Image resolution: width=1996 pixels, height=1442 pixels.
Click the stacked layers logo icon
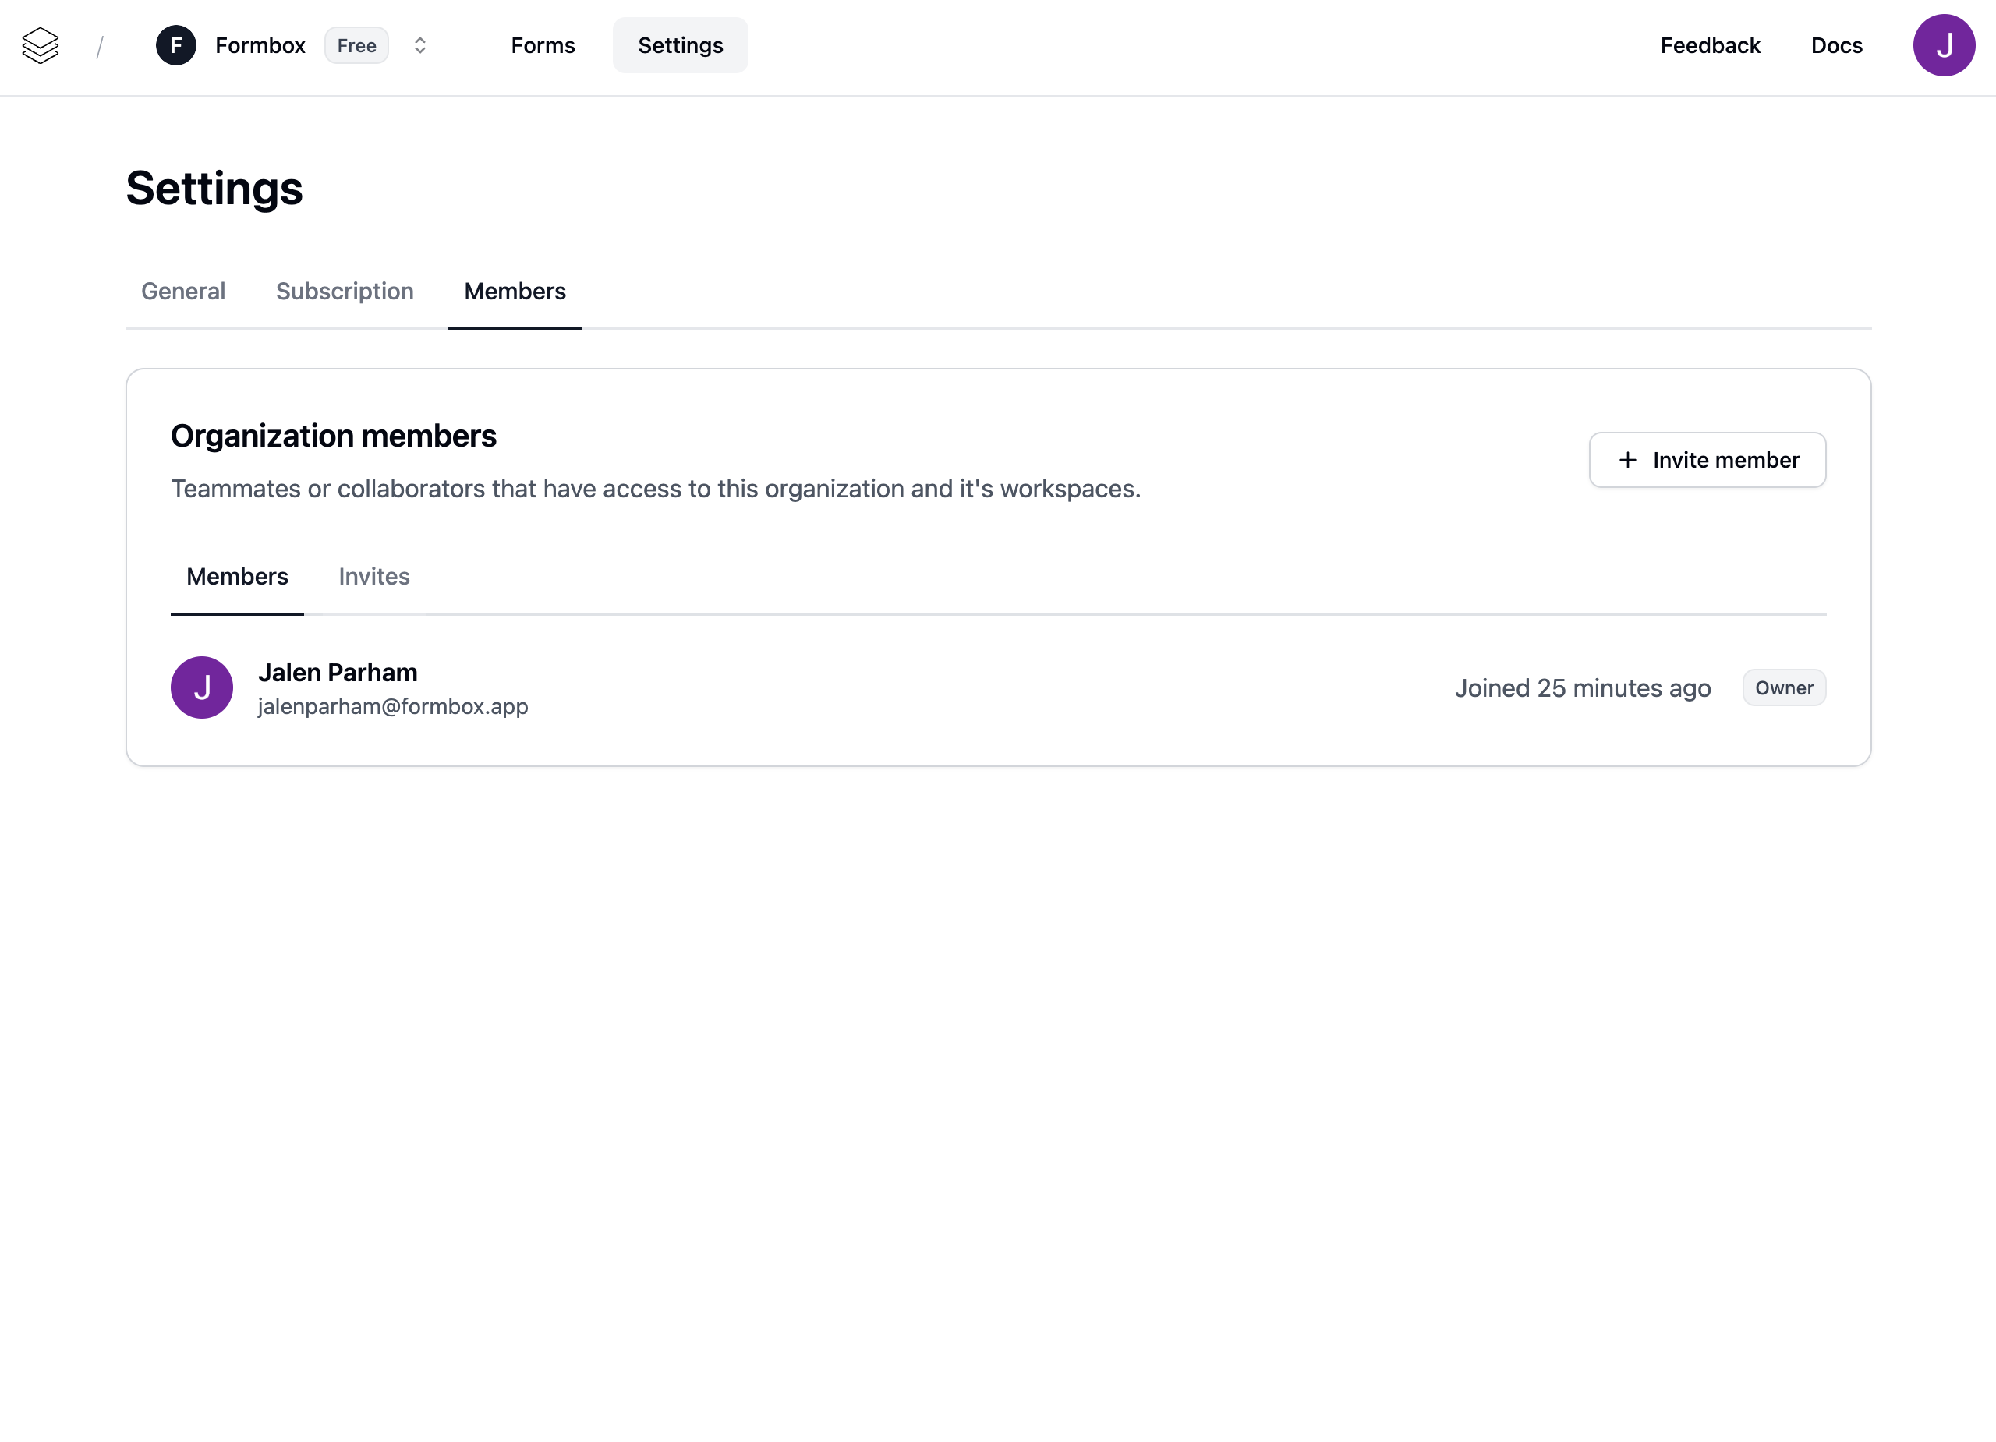pos(41,46)
